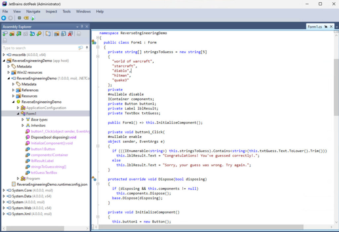Close the Assembly Explorer panel

tap(87, 26)
